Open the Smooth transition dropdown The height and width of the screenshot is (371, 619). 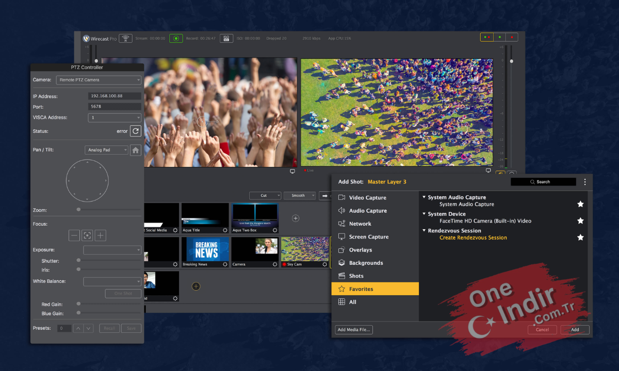[299, 196]
